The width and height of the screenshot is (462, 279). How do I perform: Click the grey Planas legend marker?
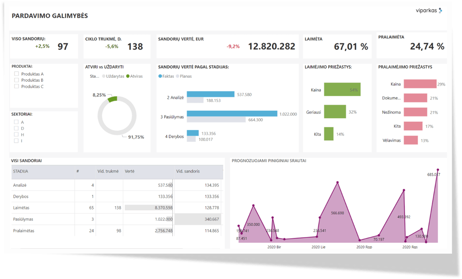pyautogui.click(x=178, y=76)
